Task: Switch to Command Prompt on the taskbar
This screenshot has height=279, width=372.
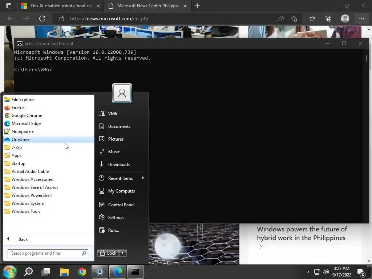Action: click(135, 272)
